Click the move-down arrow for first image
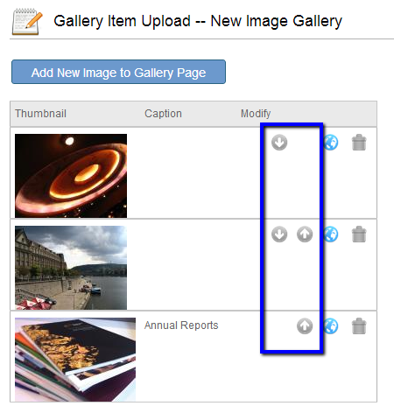 (279, 143)
